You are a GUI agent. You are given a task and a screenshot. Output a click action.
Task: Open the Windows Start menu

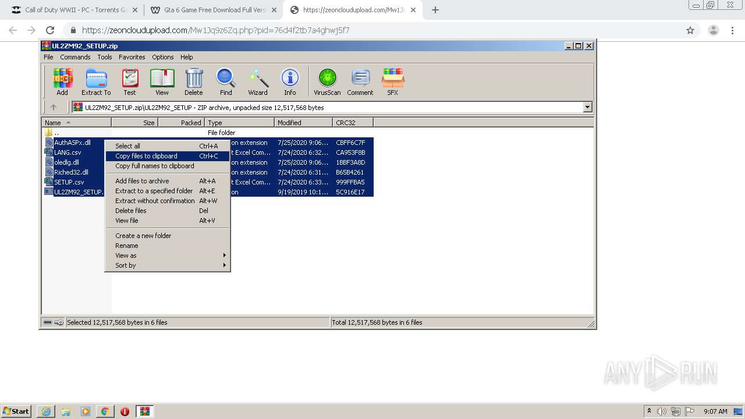(x=17, y=411)
